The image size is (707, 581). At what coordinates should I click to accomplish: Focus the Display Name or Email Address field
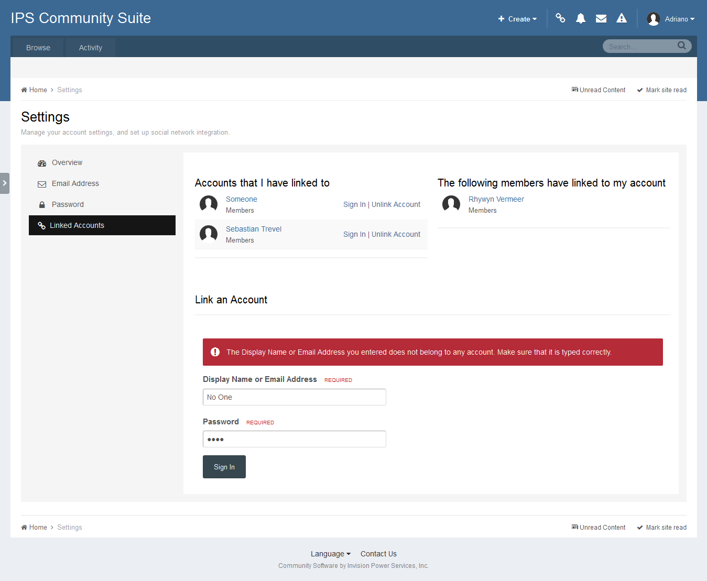(x=295, y=397)
